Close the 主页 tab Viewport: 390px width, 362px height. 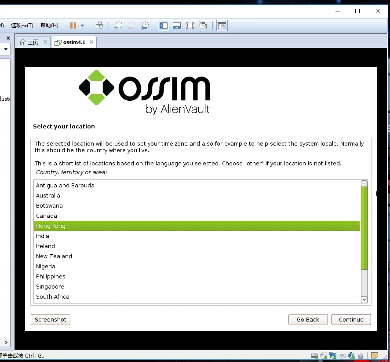(x=45, y=42)
